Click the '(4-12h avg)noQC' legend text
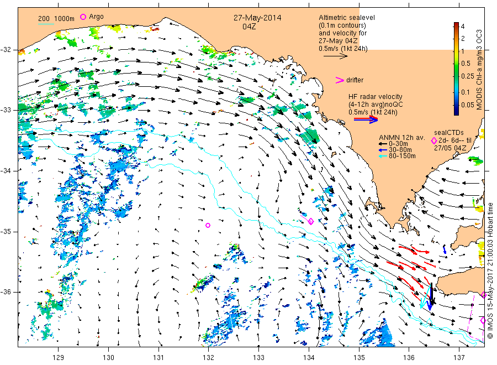The height and width of the screenshot is (365, 497). tap(376, 105)
